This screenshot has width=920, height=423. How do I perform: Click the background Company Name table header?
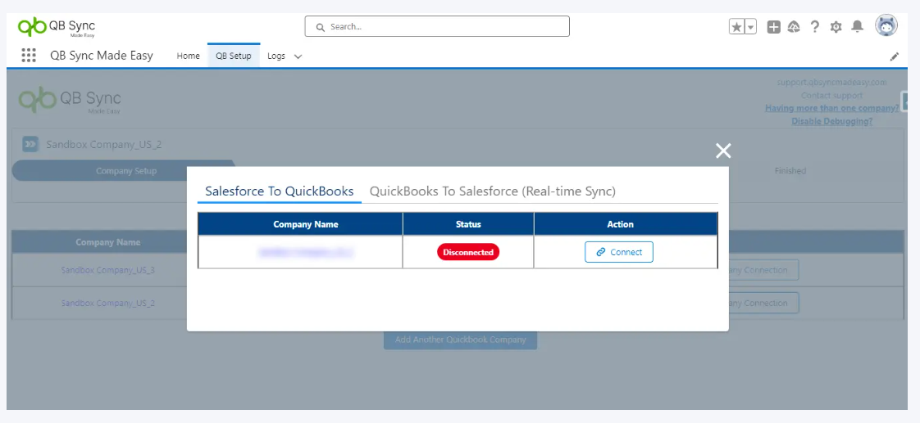108,242
